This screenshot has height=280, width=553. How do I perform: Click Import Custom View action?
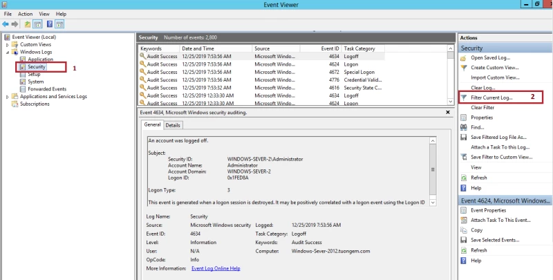point(495,77)
